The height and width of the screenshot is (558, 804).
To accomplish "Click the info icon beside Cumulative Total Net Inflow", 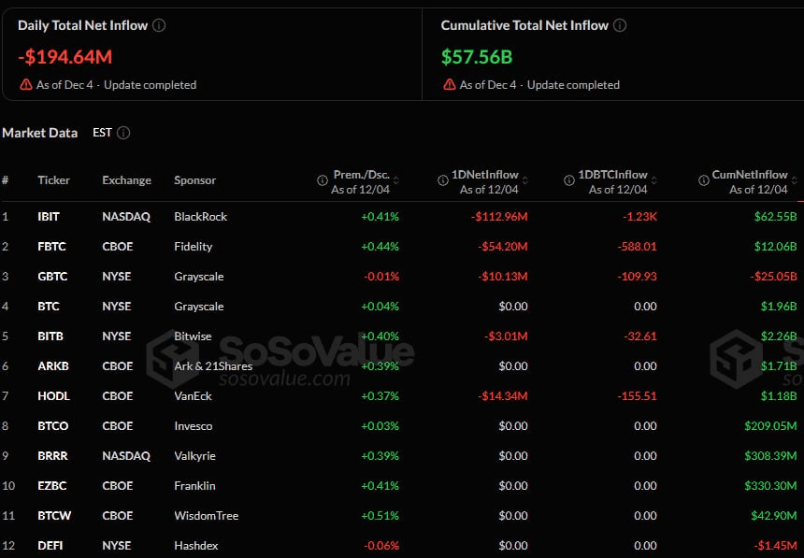I will coord(619,25).
